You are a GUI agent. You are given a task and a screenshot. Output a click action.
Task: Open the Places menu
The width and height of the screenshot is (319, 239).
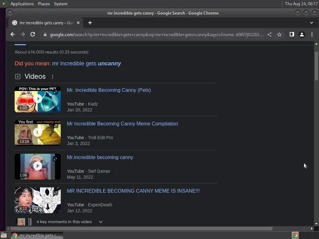pos(44,4)
